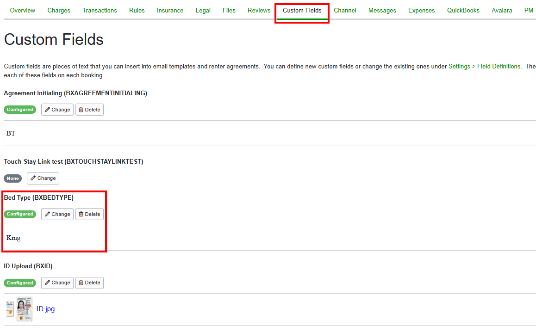Click the trash icon to delete Agreement Initialing
The height and width of the screenshot is (332, 536).
coord(82,109)
